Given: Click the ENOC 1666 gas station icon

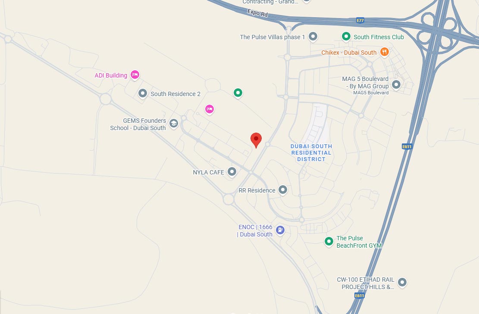Looking at the screenshot, I should pyautogui.click(x=280, y=230).
